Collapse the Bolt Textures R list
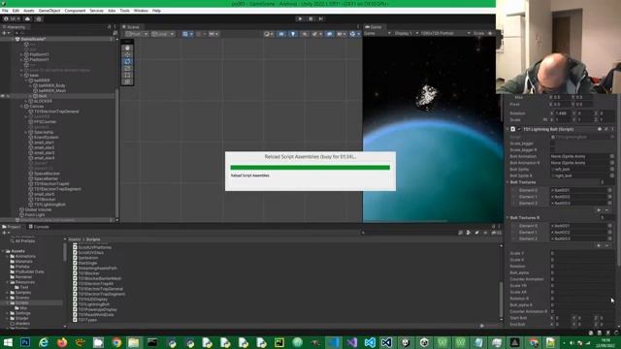Image resolution: width=621 pixels, height=349 pixels. [x=507, y=218]
